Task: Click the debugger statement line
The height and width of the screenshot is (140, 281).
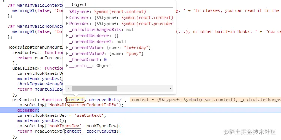Action: [28, 110]
